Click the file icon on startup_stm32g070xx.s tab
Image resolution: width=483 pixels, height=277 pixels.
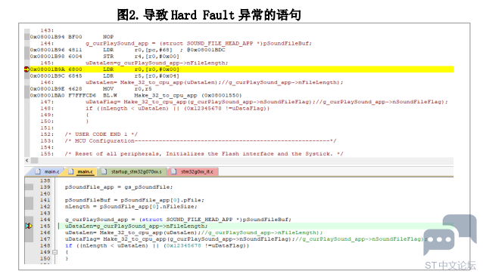tap(104, 171)
